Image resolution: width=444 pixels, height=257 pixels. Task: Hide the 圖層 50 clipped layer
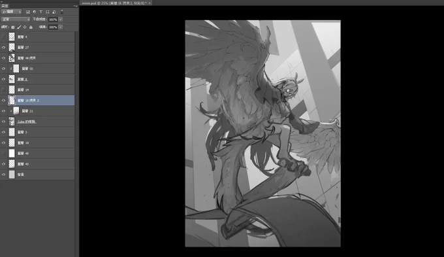pyautogui.click(x=3, y=69)
